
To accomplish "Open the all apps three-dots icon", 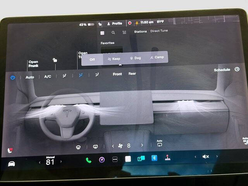I will click(x=115, y=159).
